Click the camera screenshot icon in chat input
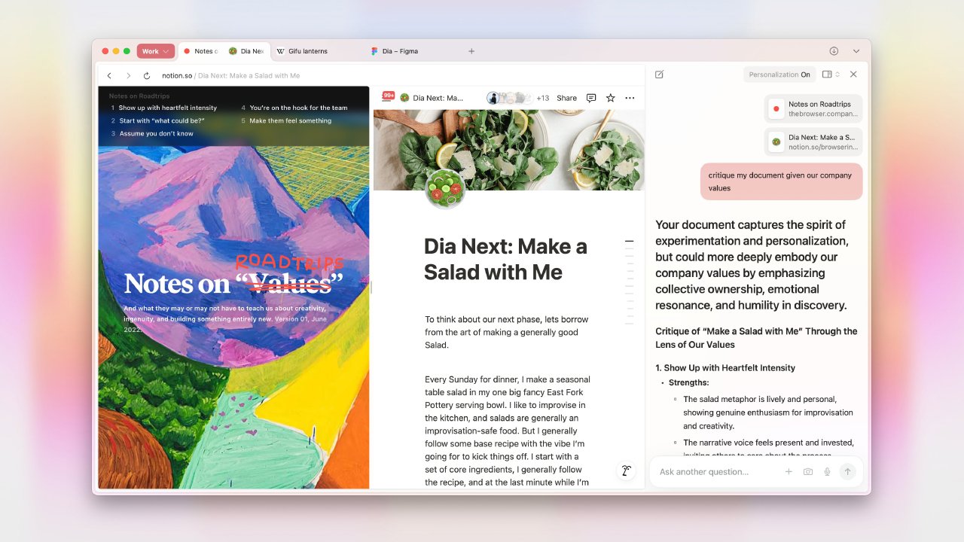964x542 pixels. 807,472
